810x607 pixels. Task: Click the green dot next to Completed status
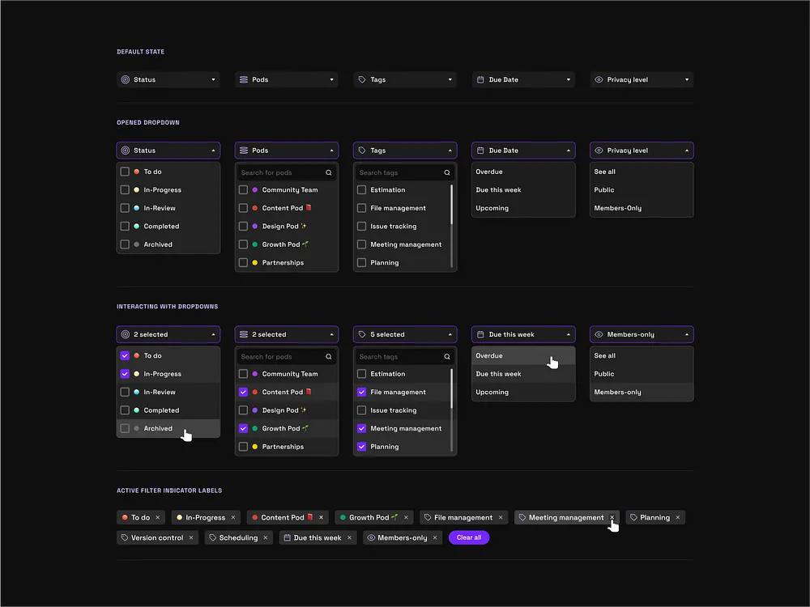click(136, 226)
